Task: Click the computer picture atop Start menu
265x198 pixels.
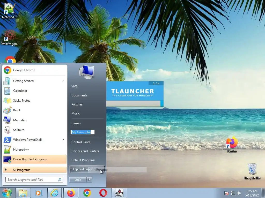Action: [x=86, y=72]
